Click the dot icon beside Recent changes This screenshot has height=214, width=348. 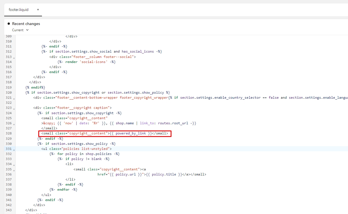click(9, 24)
